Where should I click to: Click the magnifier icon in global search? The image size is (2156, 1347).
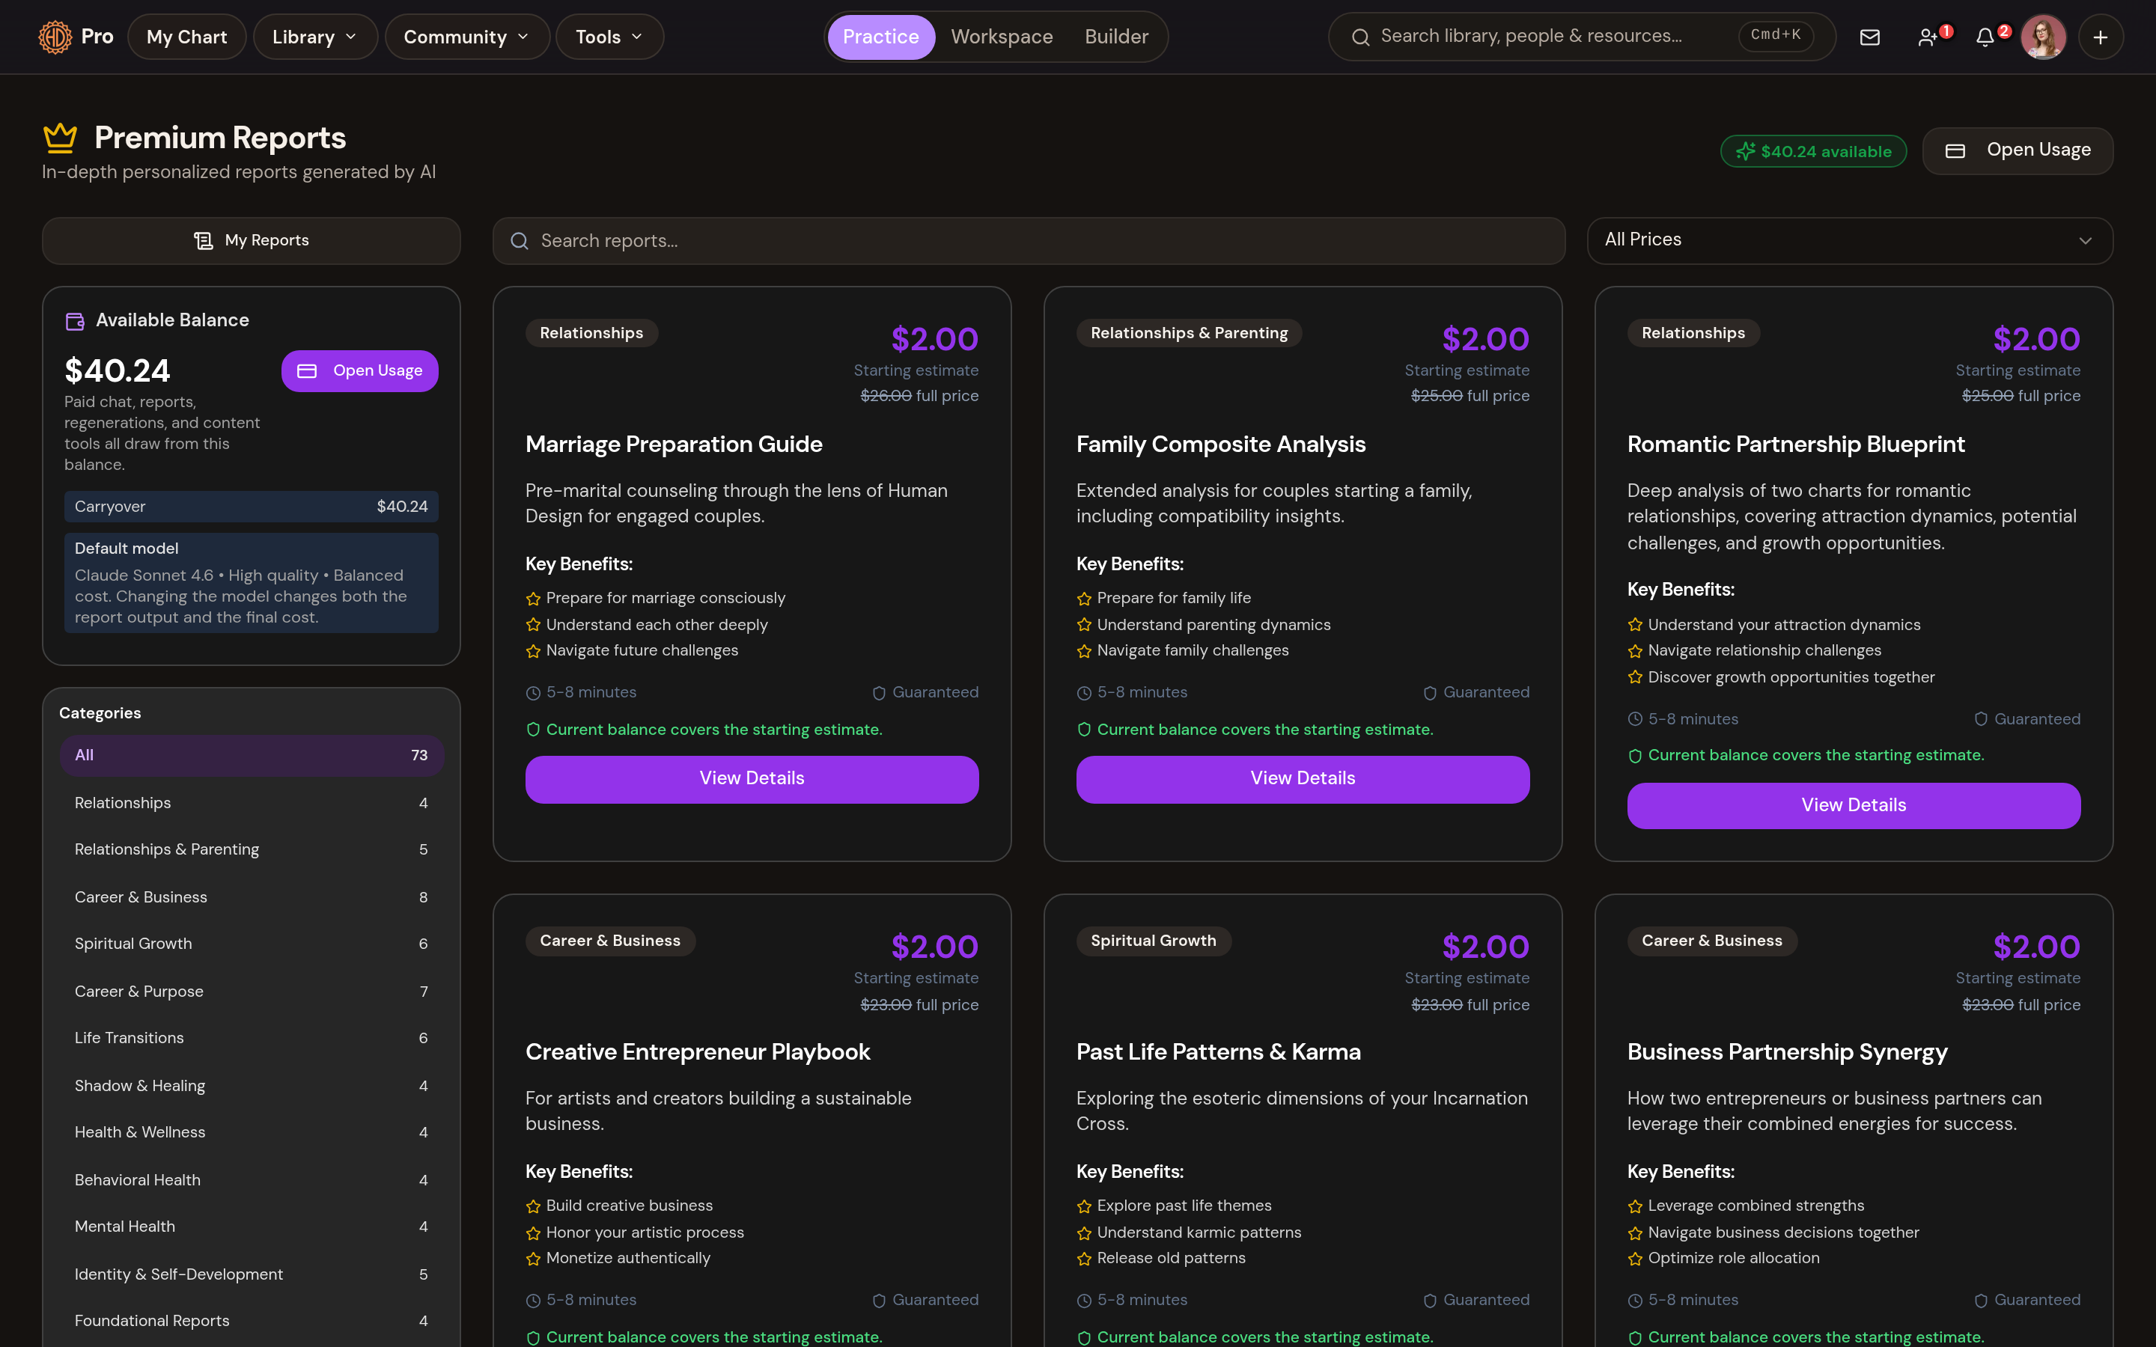1359,37
